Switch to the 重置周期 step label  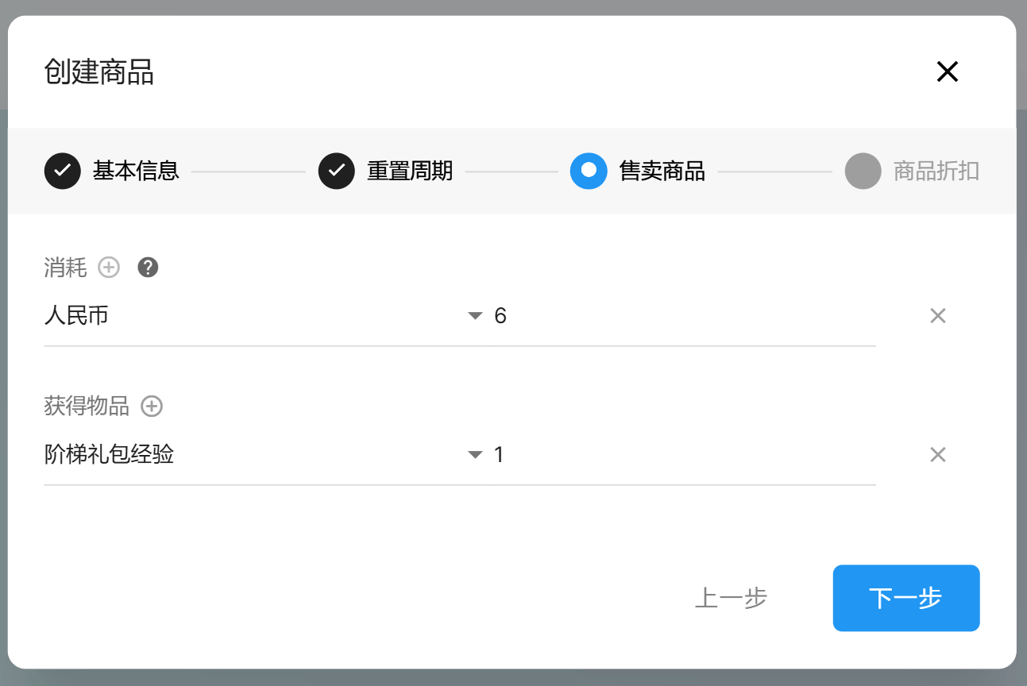410,171
